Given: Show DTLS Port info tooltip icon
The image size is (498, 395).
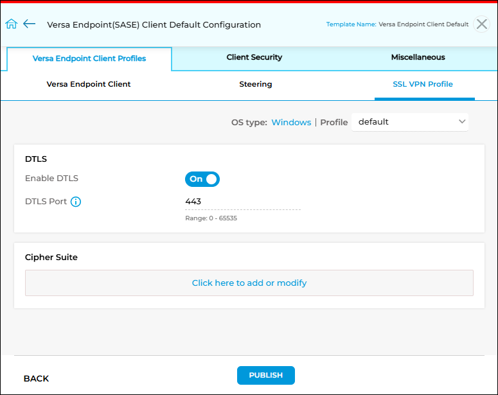Looking at the screenshot, I should pos(76,202).
